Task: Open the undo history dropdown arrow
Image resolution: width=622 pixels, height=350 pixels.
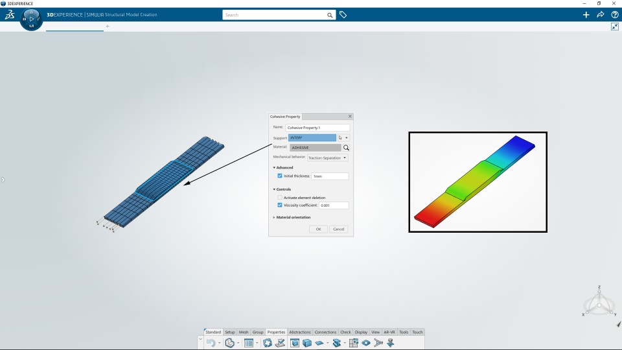Action: 220,343
